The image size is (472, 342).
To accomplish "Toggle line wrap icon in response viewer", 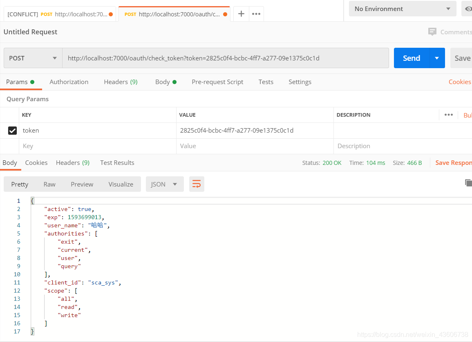I will [197, 184].
